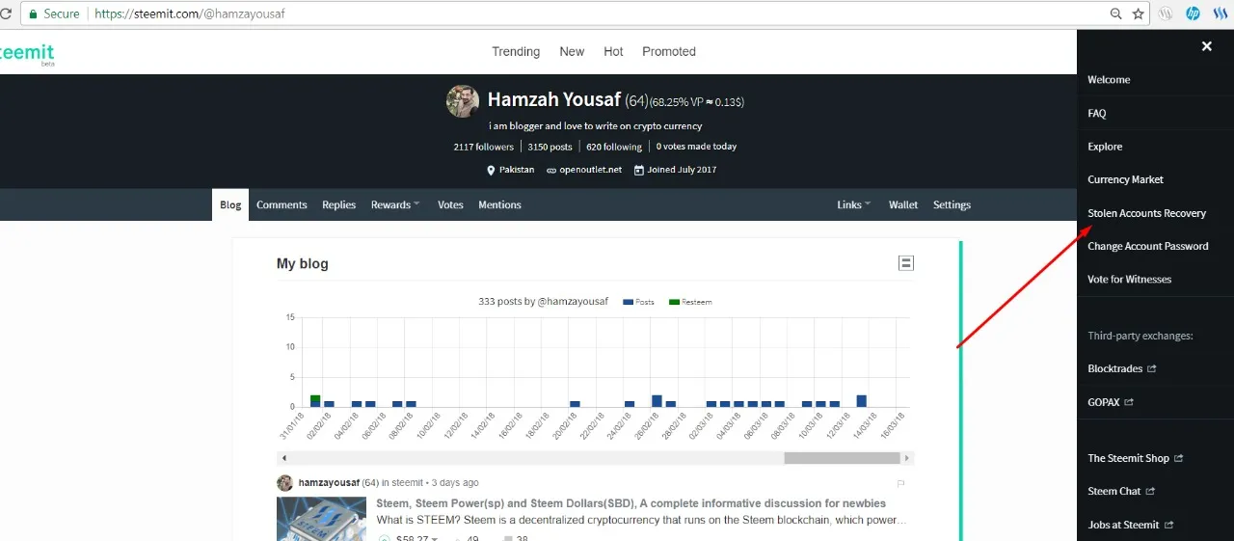Click the green secure padlock icon

click(x=33, y=14)
